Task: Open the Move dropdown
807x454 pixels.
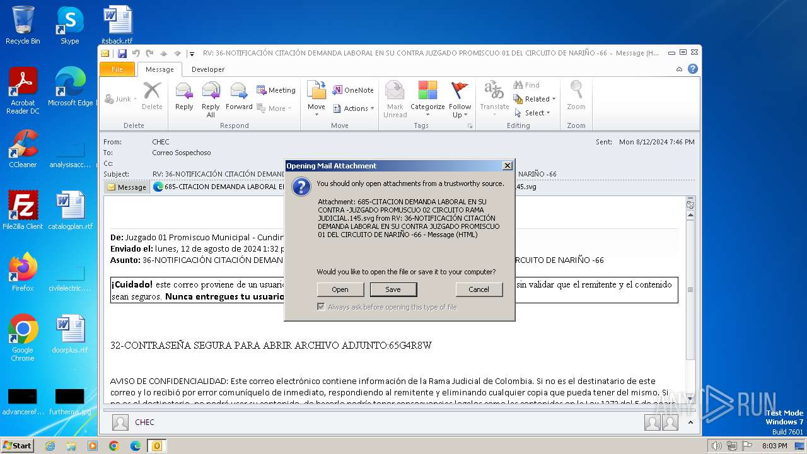Action: (316, 100)
